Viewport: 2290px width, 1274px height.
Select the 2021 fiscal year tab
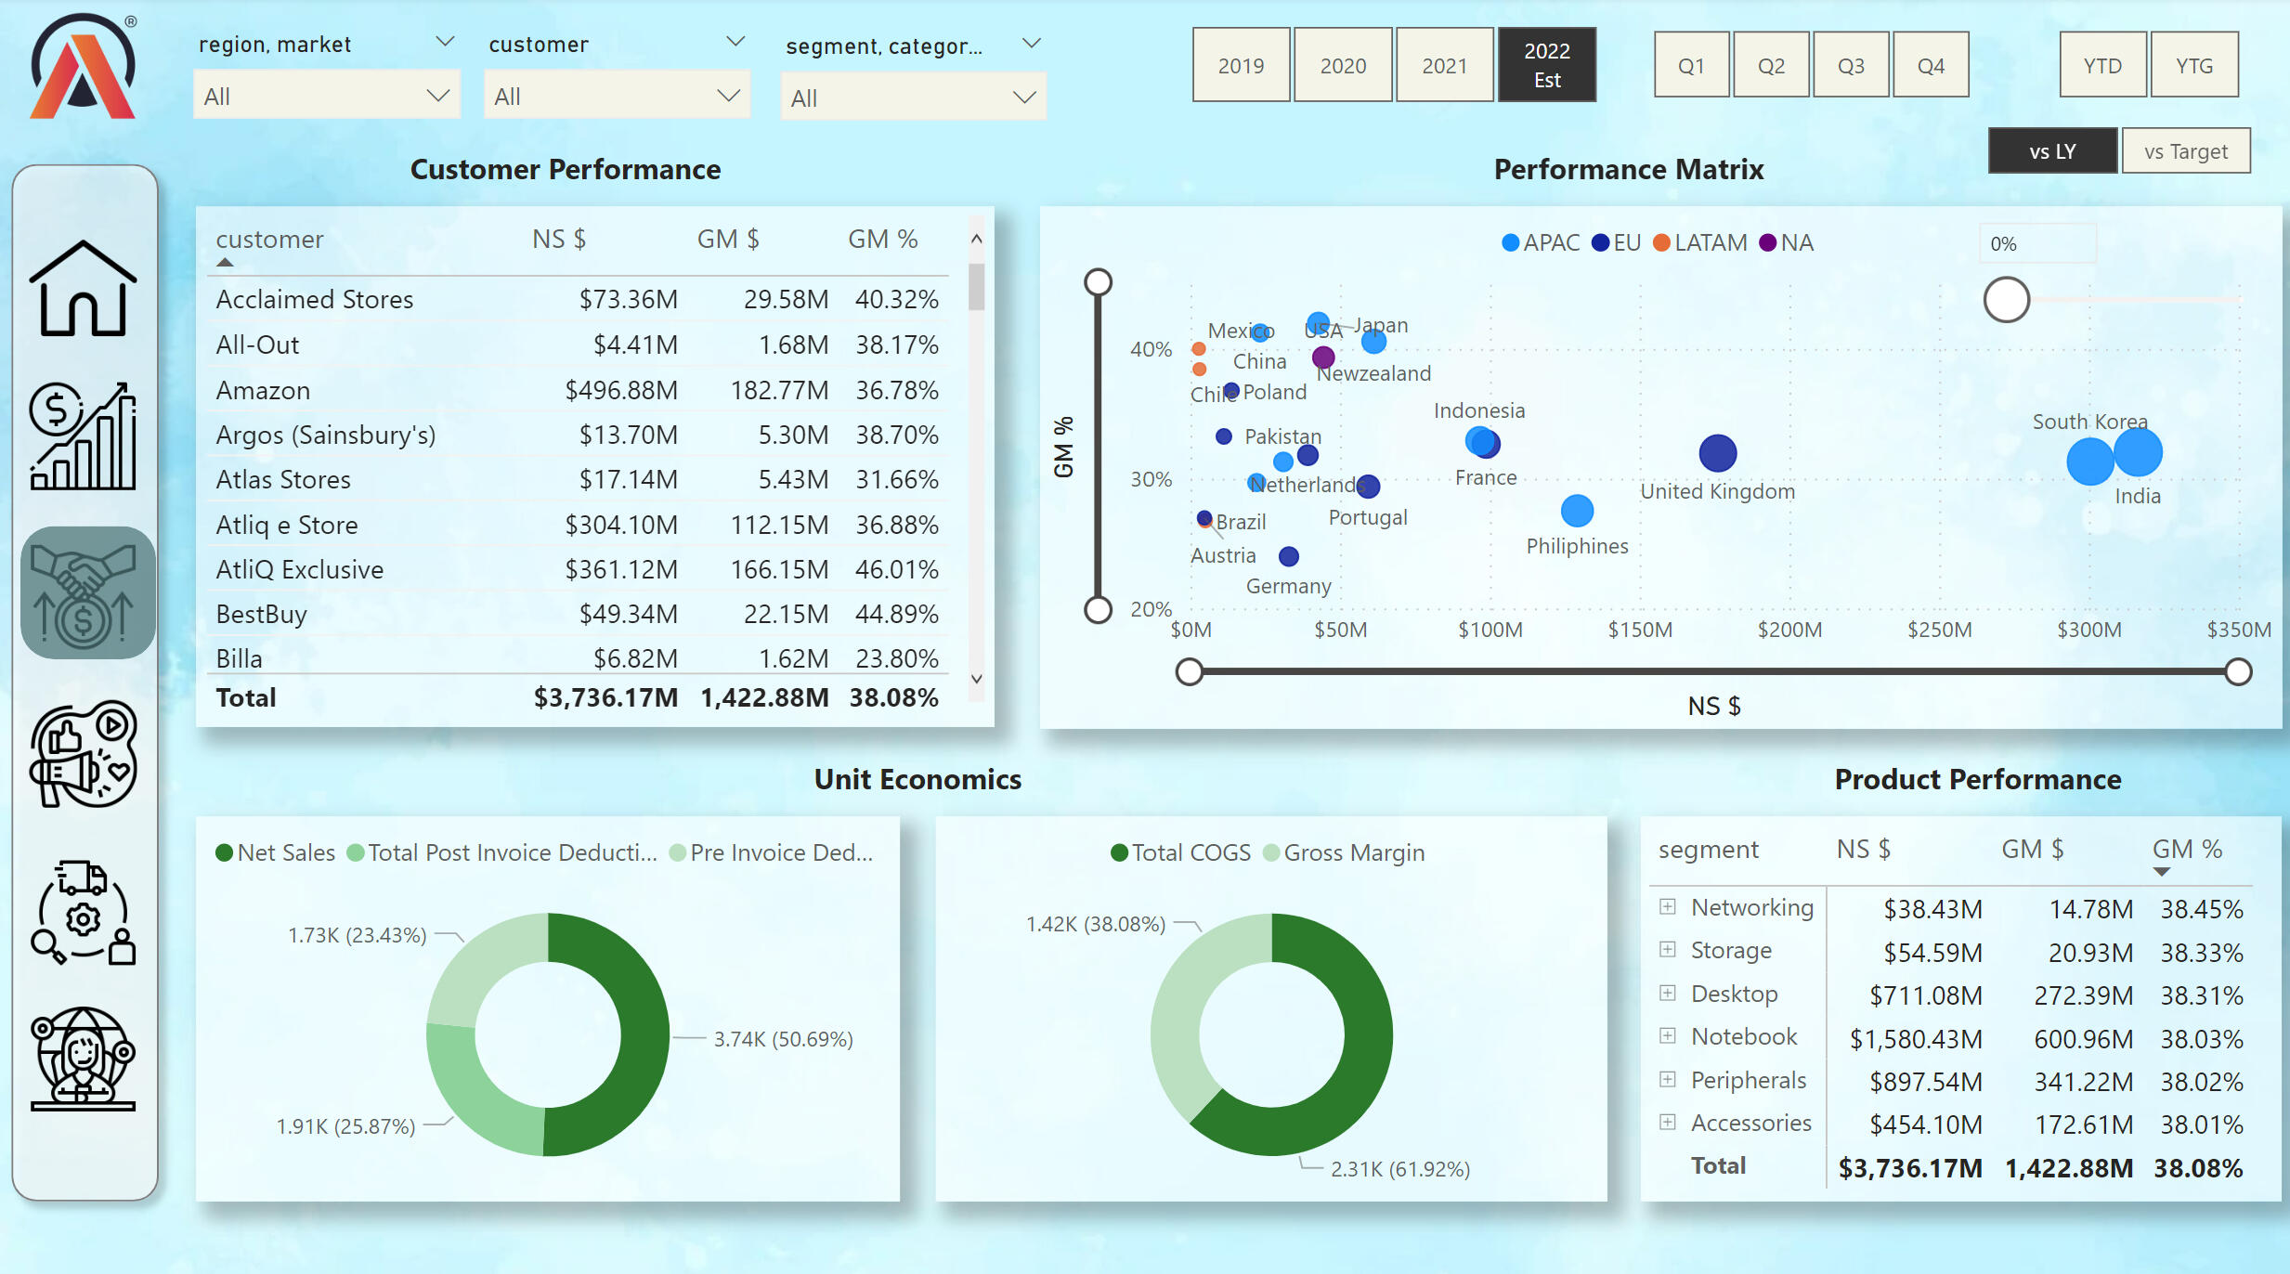[1444, 65]
